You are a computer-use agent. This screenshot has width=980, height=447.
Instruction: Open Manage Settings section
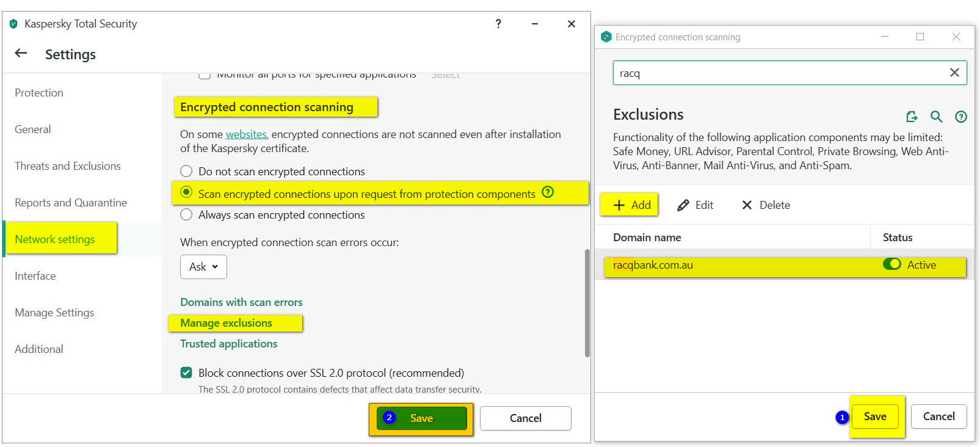[x=54, y=313]
